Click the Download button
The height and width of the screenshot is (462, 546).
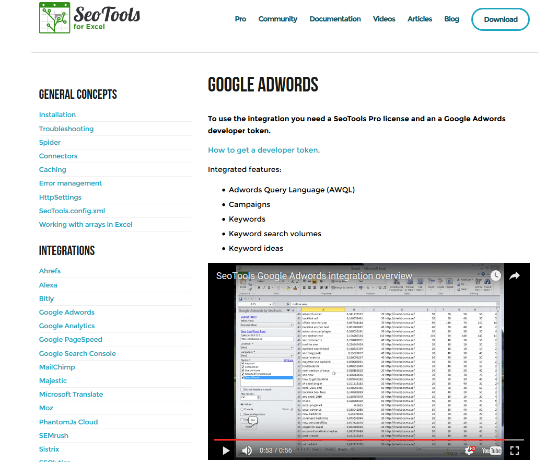[501, 19]
